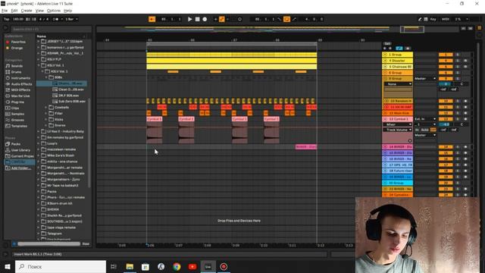This screenshot has height=273, width=485.
Task: Click the Windows Start button
Action: point(8,266)
